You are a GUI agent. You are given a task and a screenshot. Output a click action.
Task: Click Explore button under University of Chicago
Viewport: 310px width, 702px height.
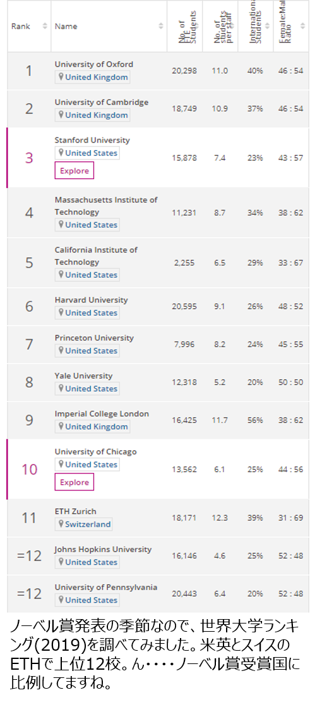tap(74, 482)
